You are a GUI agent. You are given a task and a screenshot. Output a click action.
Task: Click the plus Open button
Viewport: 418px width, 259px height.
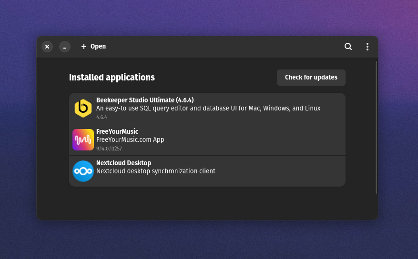(x=93, y=47)
